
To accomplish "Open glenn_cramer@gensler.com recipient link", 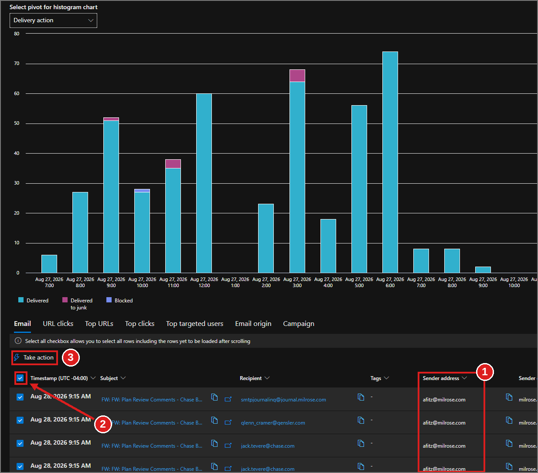I will [x=273, y=423].
